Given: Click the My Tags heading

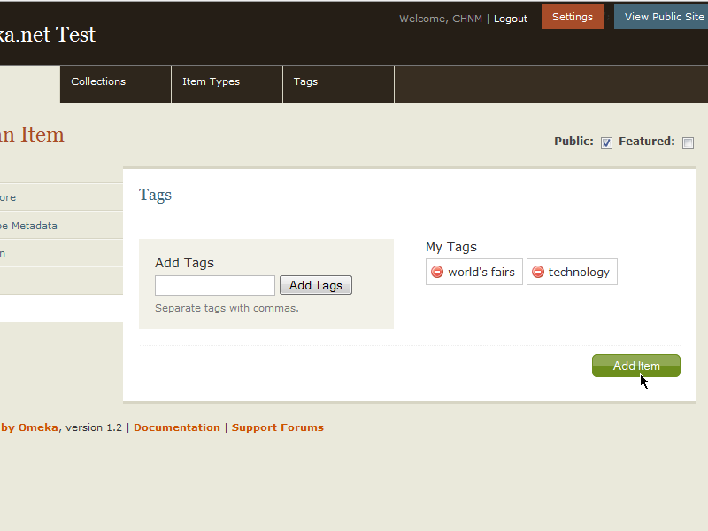Looking at the screenshot, I should 451,248.
